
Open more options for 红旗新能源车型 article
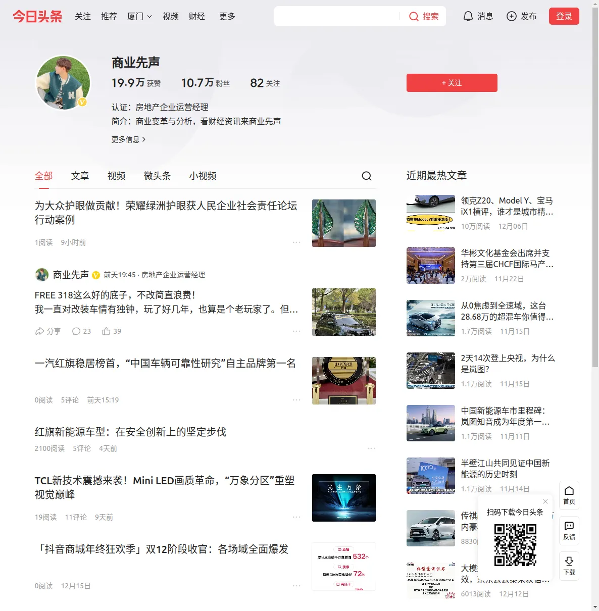371,448
